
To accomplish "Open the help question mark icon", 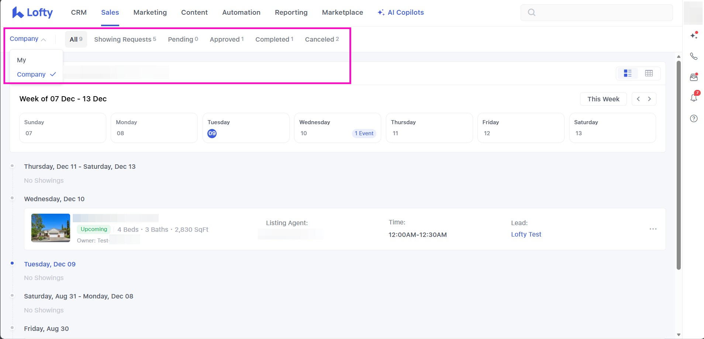I will 694,118.
